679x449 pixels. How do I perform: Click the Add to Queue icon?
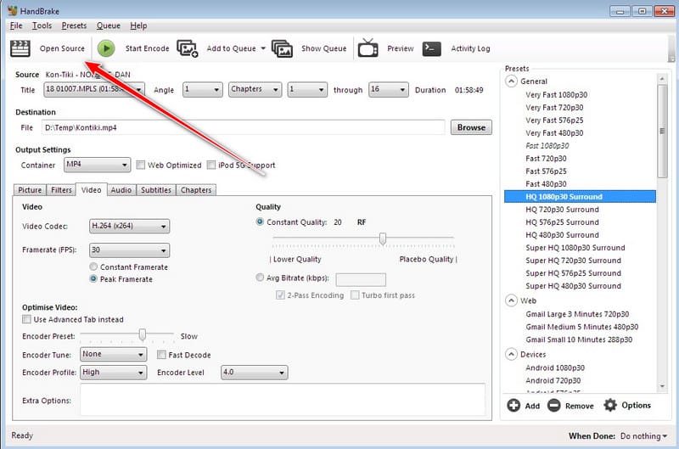point(188,48)
